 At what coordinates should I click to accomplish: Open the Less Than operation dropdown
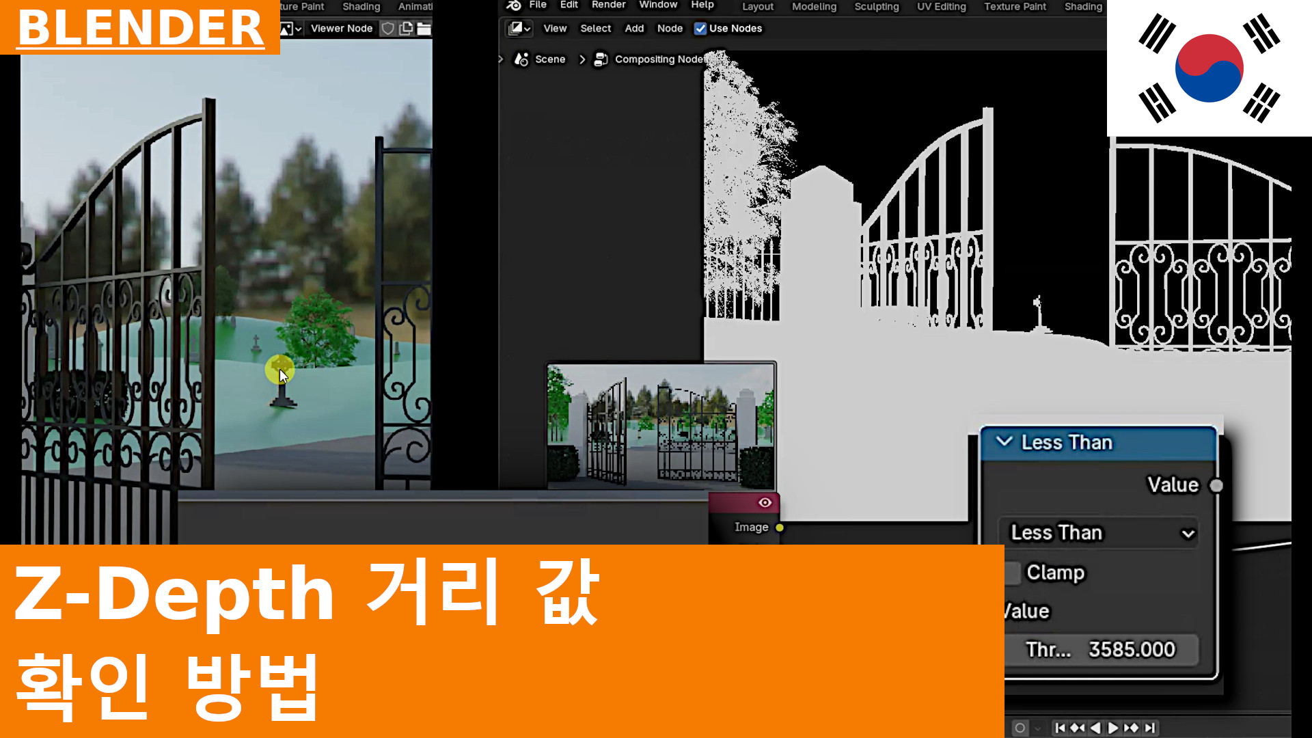[1100, 533]
